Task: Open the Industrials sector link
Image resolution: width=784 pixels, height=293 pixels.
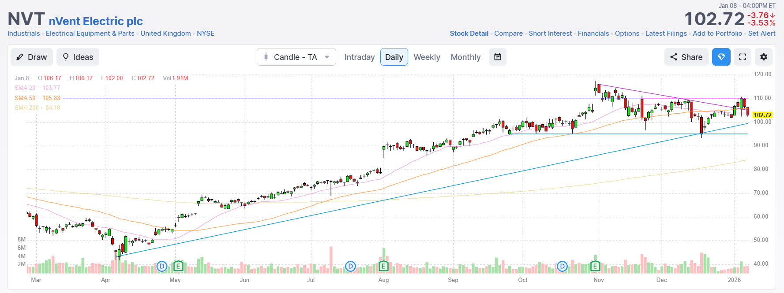Action: pos(24,33)
